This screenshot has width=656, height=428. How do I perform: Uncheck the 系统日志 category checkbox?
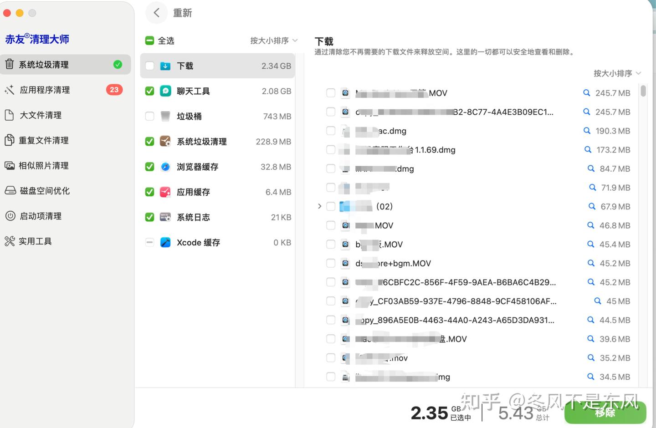(149, 217)
